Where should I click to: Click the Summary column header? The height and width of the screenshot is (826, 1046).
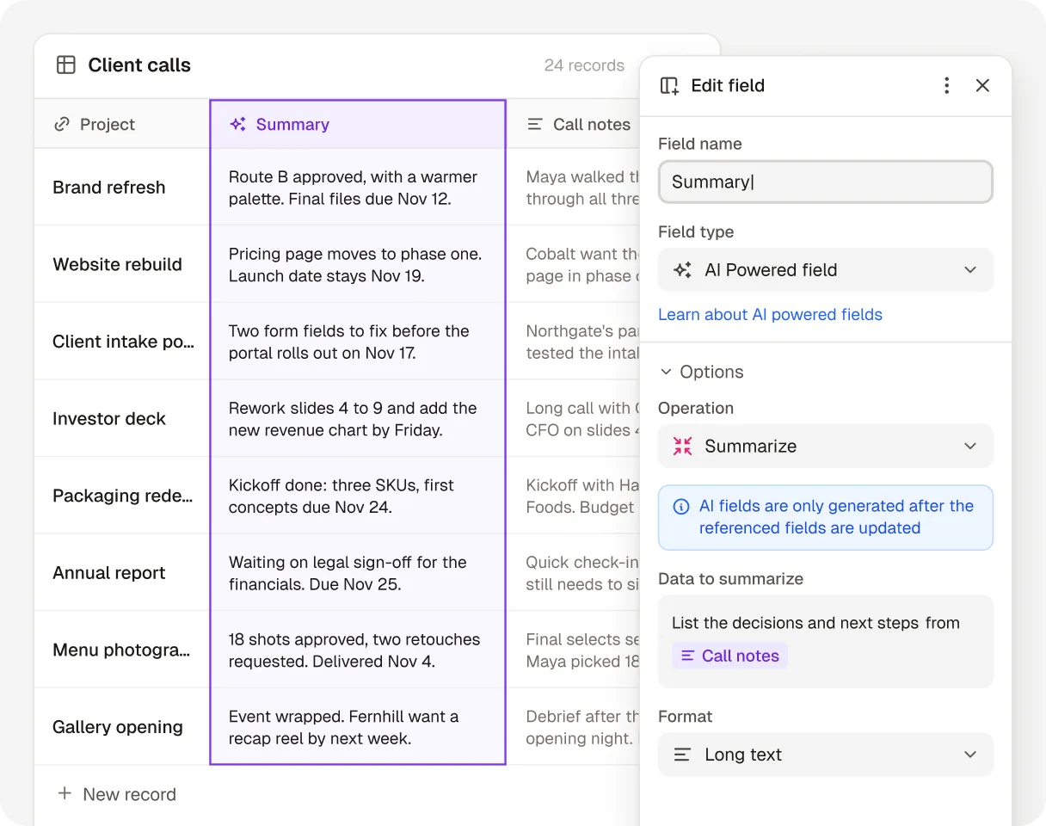(358, 124)
